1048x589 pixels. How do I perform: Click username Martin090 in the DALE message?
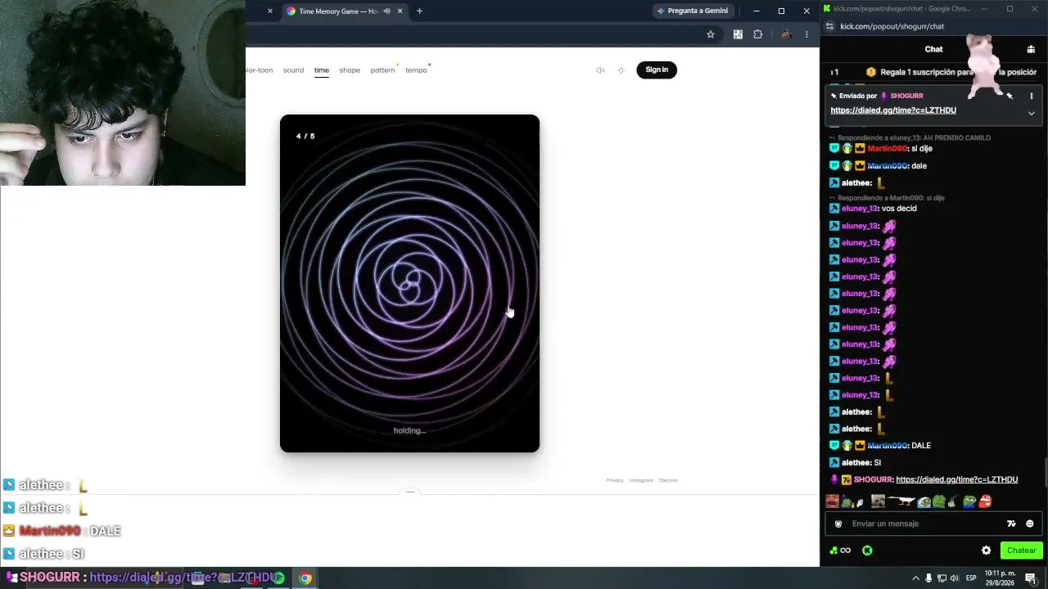click(887, 446)
